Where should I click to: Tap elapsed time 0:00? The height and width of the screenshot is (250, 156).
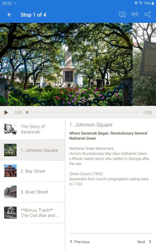click(18, 112)
